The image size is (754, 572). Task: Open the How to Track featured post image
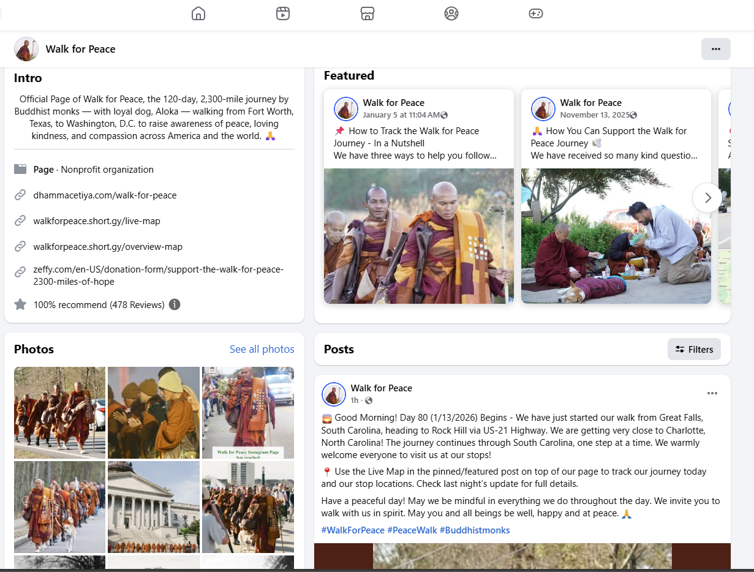418,236
